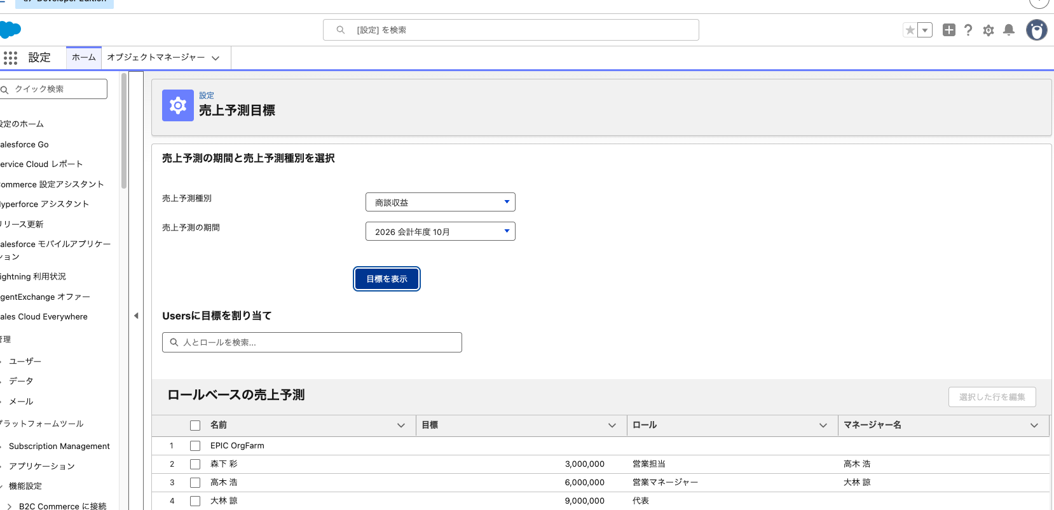Open the 目標 column menu chevron
Image resolution: width=1054 pixels, height=510 pixels.
[x=612, y=426]
